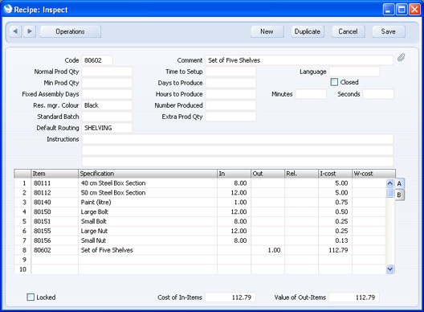Click the New button
424x312 pixels.
coord(267,31)
